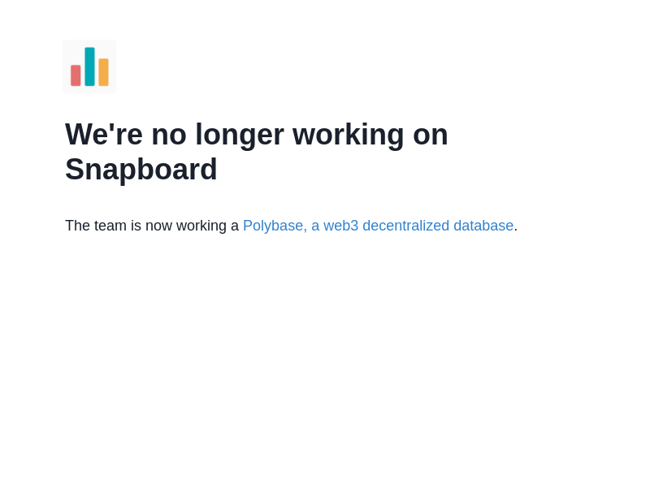The width and height of the screenshot is (650, 487).
Task: Click the word "longer" in the heading
Action: pyautogui.click(x=240, y=135)
